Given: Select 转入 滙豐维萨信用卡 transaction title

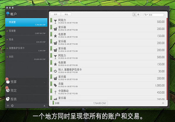Looking at the screenshot, I should 70,69.
